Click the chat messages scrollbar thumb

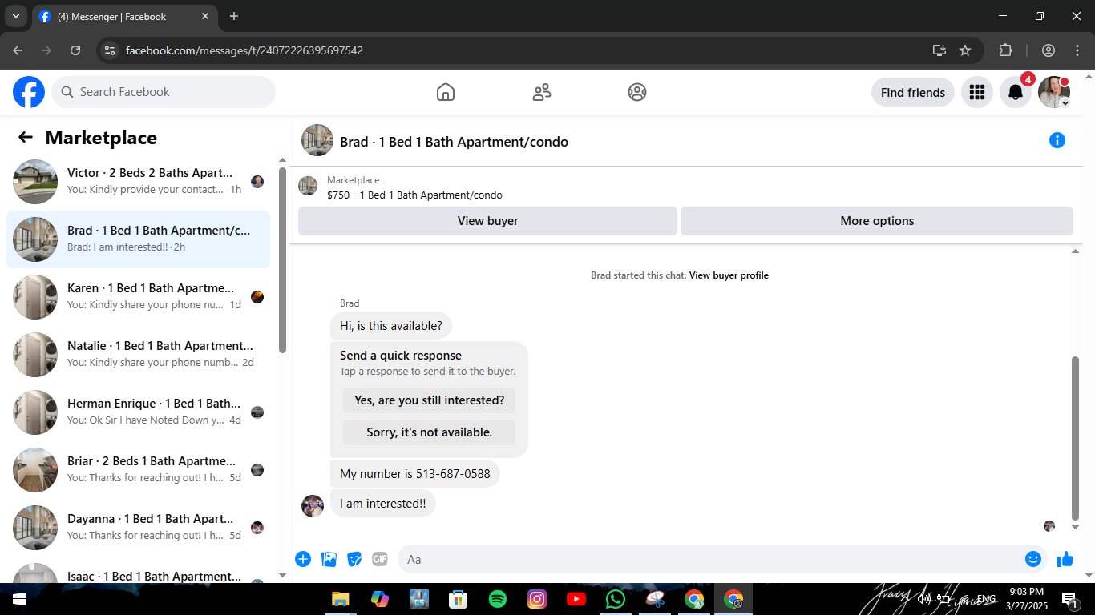pos(1076,439)
